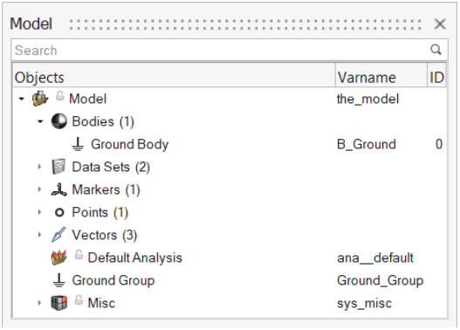Click the Points circle icon

pyautogui.click(x=59, y=212)
